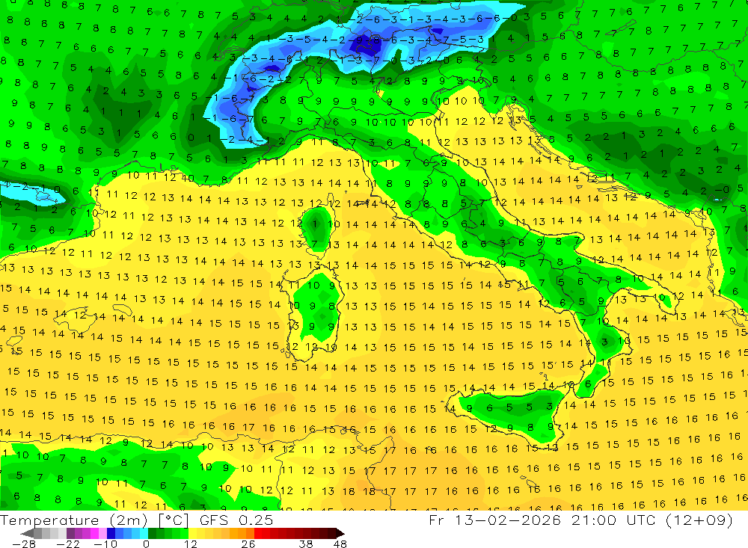Click the "12" legend value below the color bar
Image resolution: width=748 pixels, height=548 pixels.
point(190,544)
